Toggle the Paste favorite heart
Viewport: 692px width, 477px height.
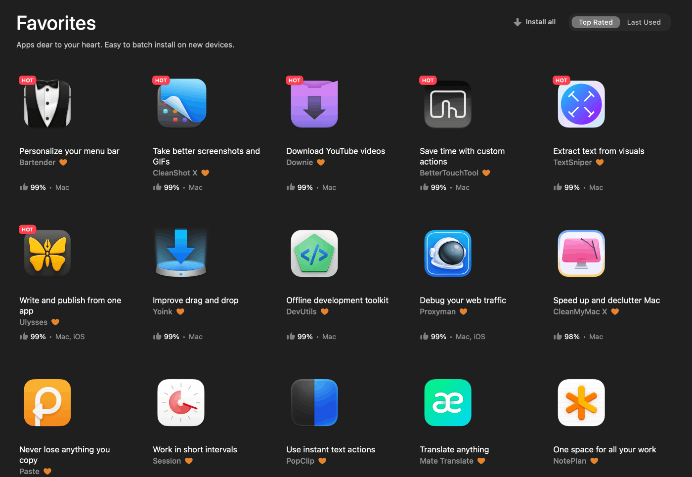47,471
